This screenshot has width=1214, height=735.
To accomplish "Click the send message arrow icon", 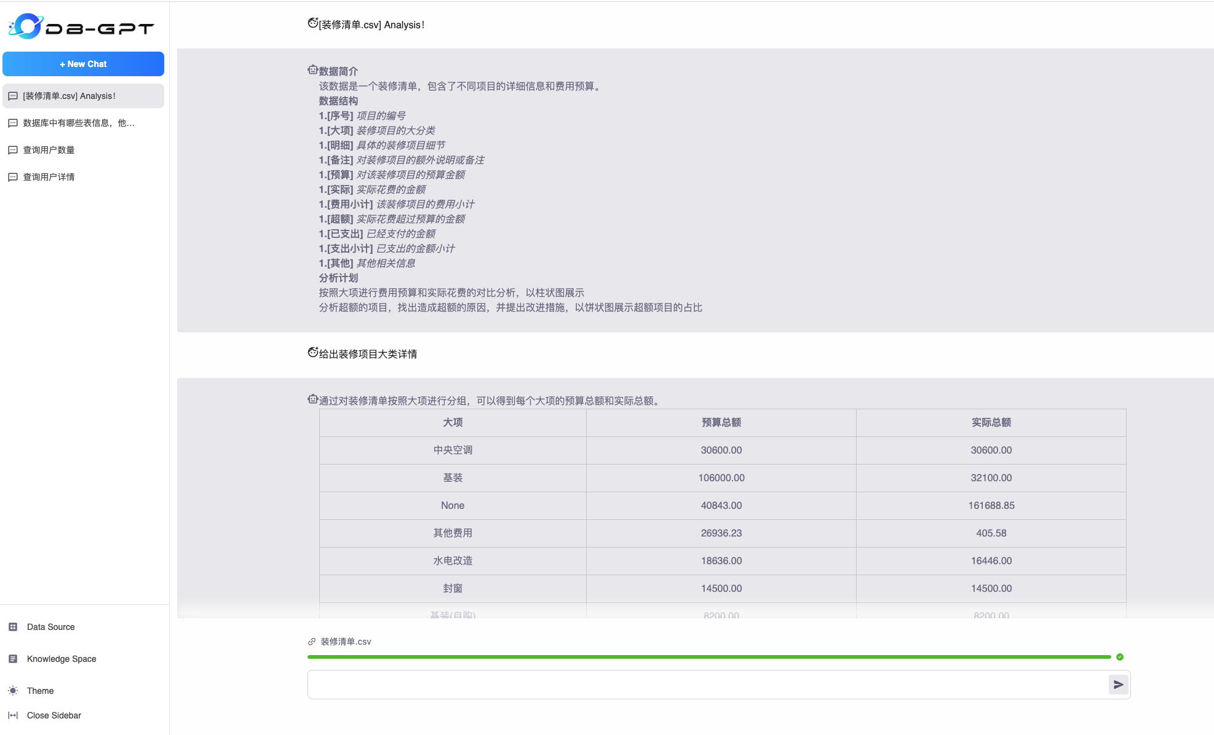I will (x=1119, y=684).
